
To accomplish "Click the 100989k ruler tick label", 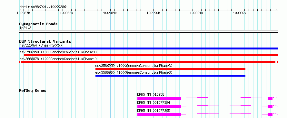I will pos(110,13).
